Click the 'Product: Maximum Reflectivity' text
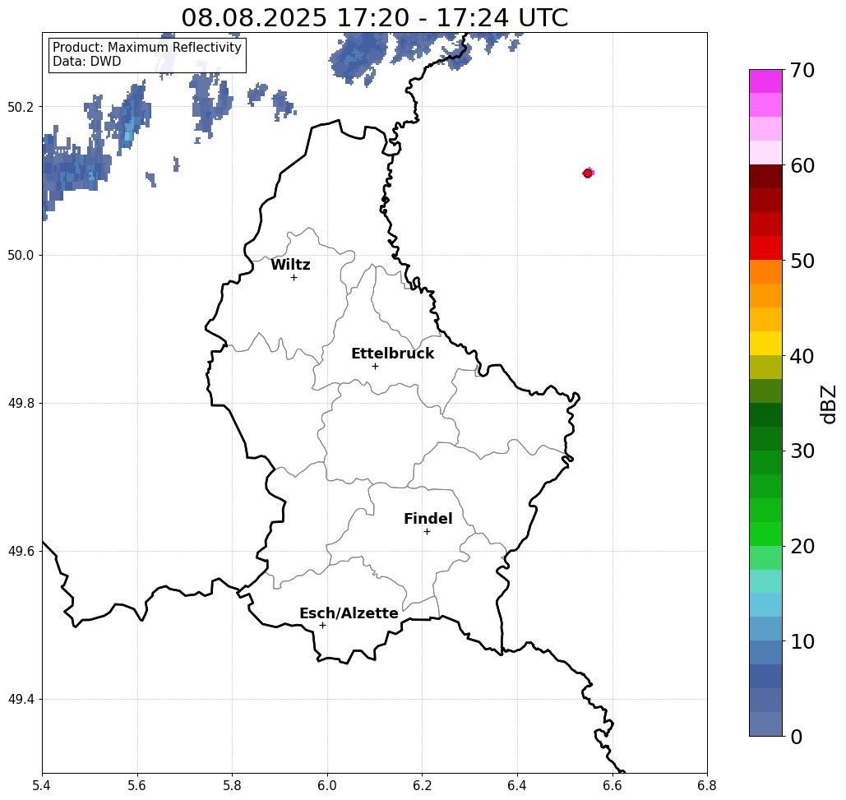 [x=146, y=48]
